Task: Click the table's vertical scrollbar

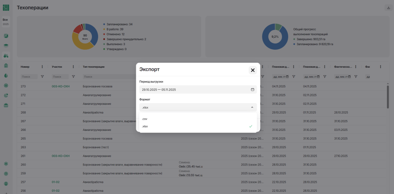Action: pyautogui.click(x=387, y=96)
